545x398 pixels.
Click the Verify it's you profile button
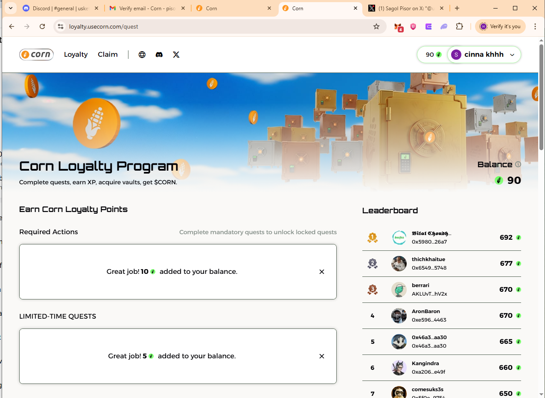pos(500,26)
